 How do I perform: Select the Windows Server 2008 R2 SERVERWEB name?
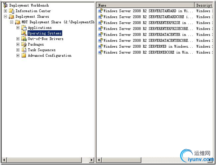(x=148, y=46)
